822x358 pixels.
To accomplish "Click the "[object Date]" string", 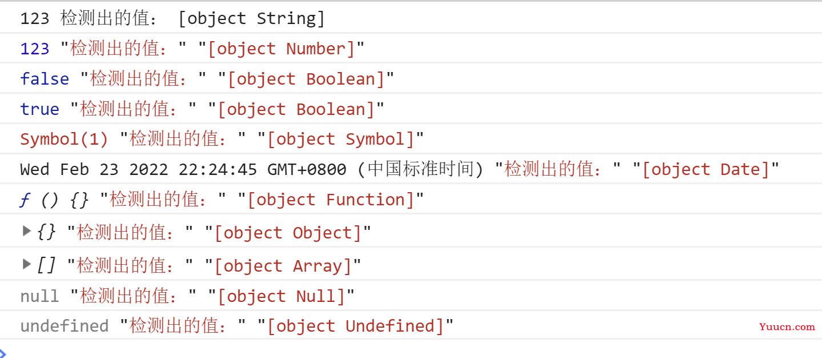I will click(x=706, y=170).
